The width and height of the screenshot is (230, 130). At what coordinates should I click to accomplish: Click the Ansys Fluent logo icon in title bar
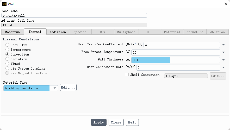[4, 4]
